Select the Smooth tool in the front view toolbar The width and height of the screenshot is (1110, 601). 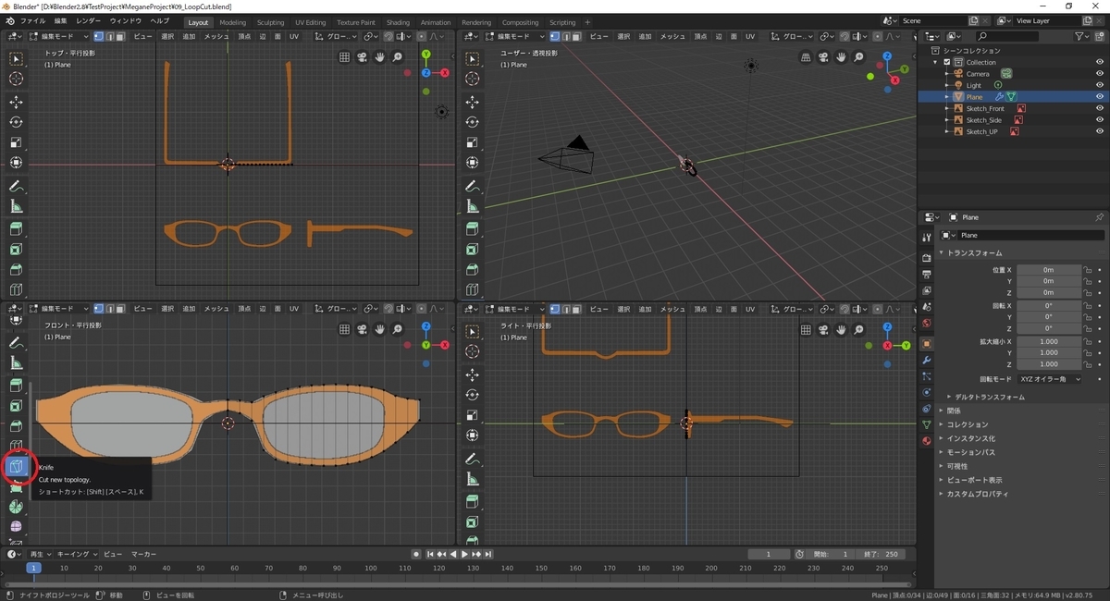pos(16,527)
